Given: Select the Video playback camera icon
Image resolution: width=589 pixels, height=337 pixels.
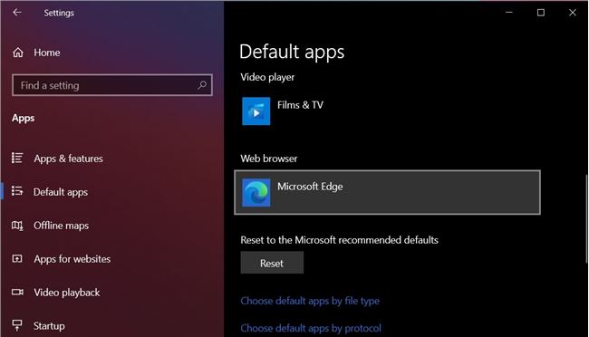Looking at the screenshot, I should (x=17, y=293).
